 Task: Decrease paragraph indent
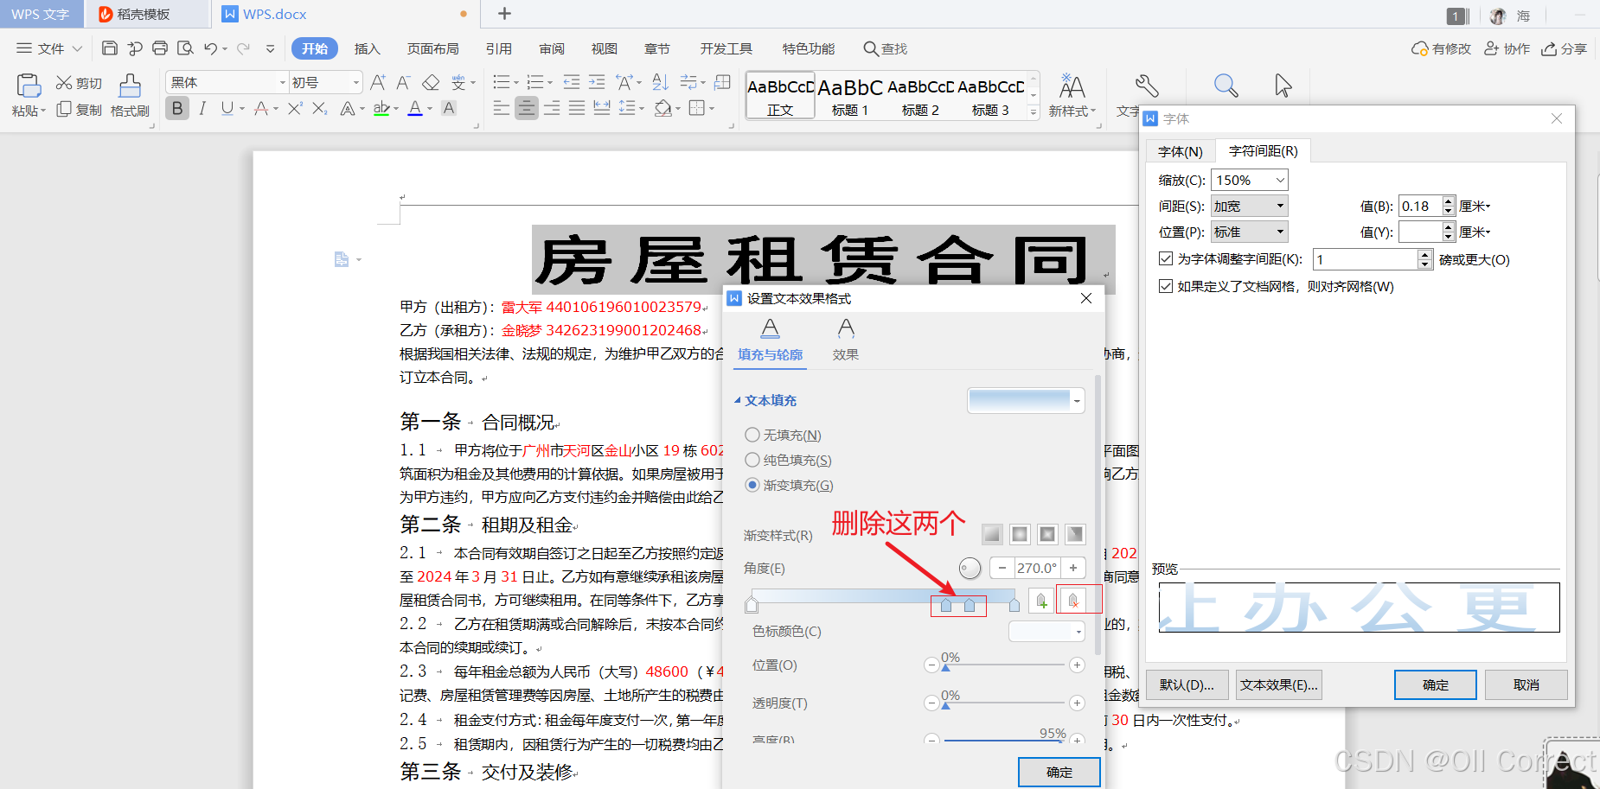[x=572, y=82]
